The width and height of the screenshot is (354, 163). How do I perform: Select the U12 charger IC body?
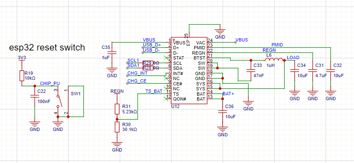(189, 71)
